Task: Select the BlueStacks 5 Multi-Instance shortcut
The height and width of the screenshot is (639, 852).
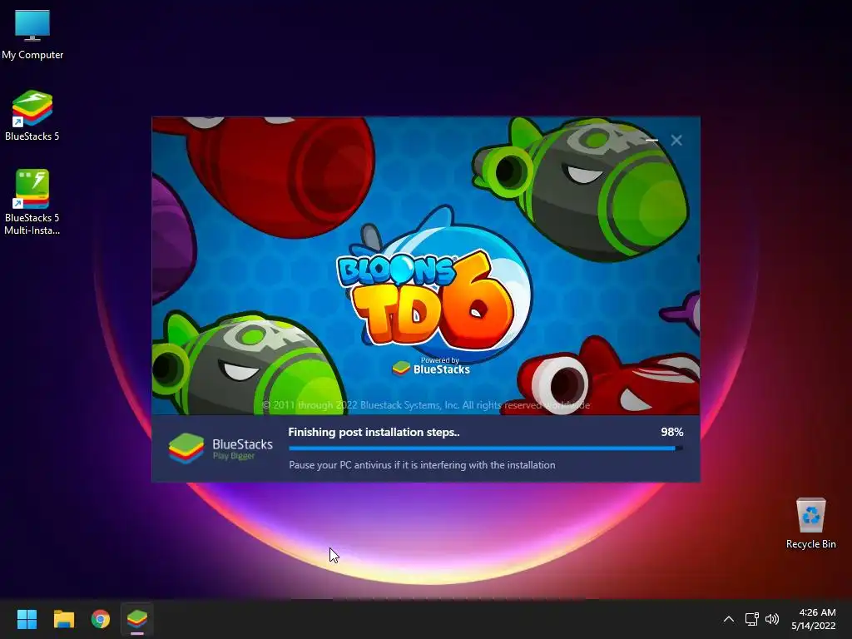Action: tap(32, 202)
